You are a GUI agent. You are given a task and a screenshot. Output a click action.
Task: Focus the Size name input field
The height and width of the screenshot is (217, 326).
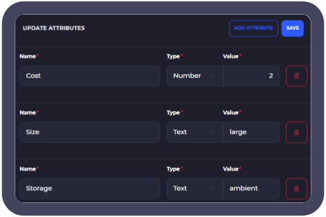(x=90, y=132)
